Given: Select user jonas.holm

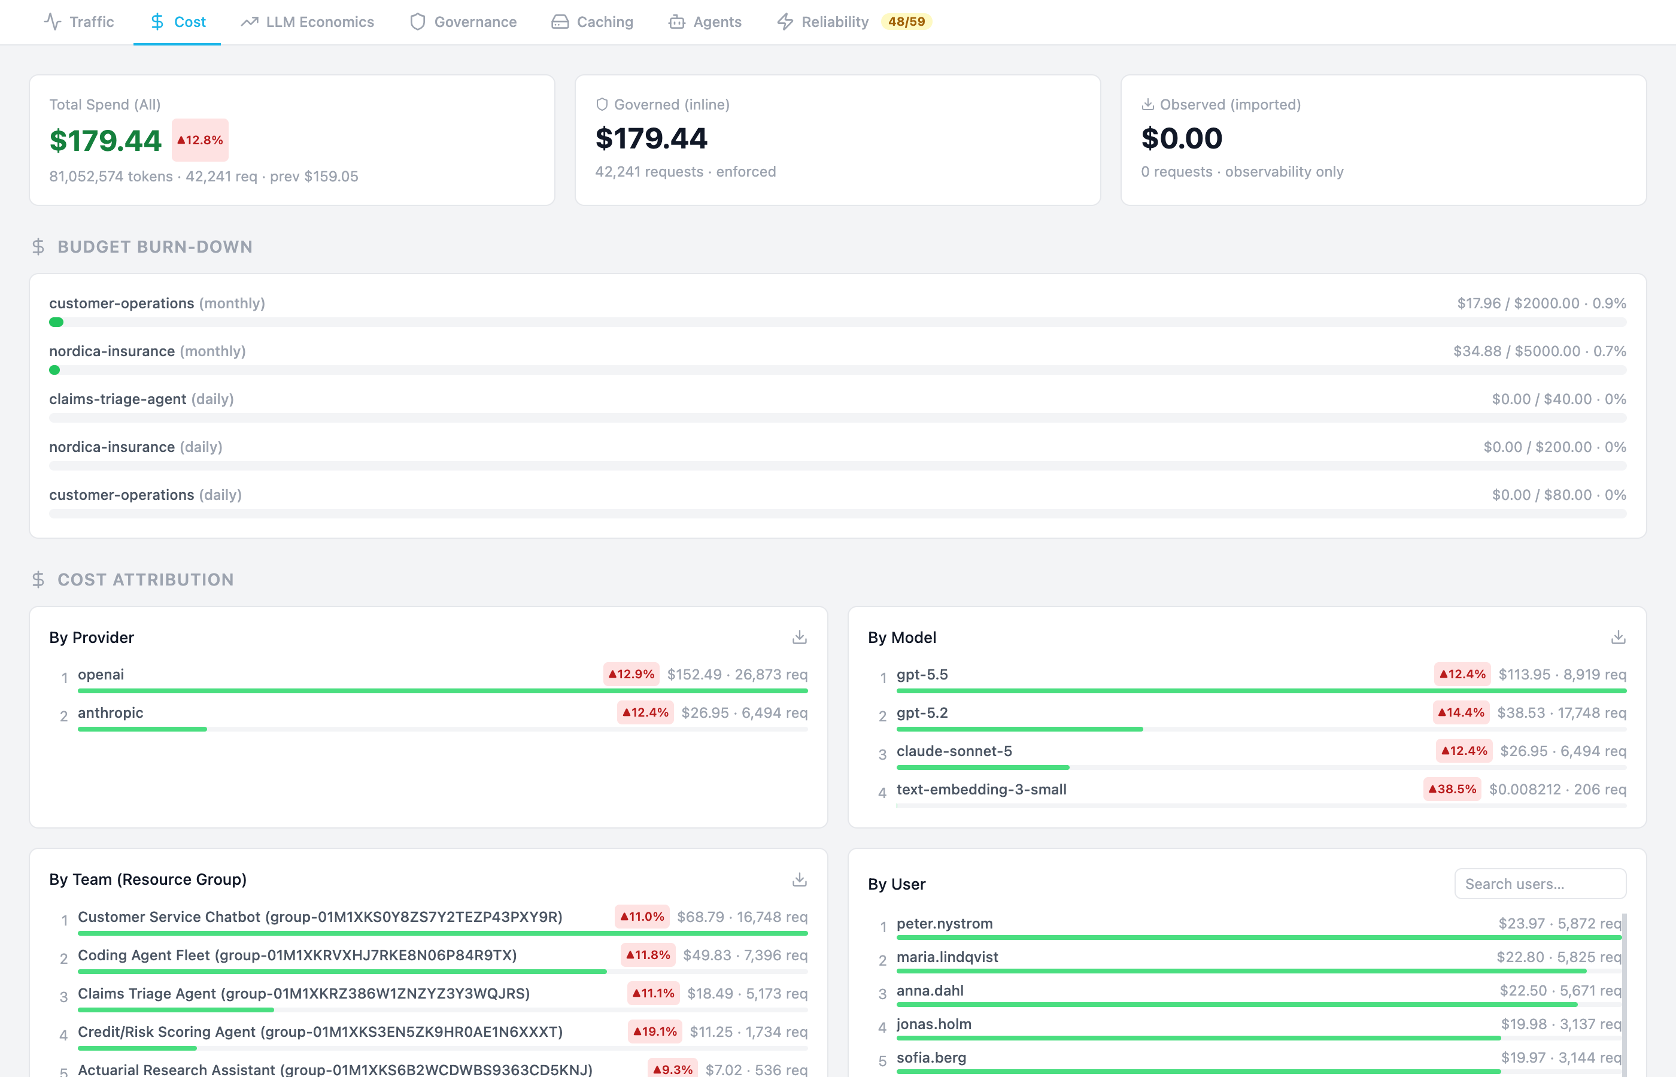Looking at the screenshot, I should (x=1244, y=1027).
